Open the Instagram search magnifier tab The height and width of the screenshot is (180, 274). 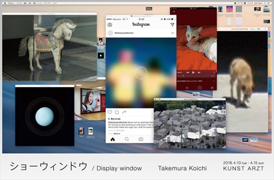tap(127, 139)
